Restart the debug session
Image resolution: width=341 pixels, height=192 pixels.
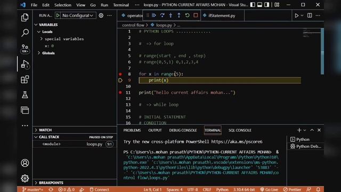point(187,15)
